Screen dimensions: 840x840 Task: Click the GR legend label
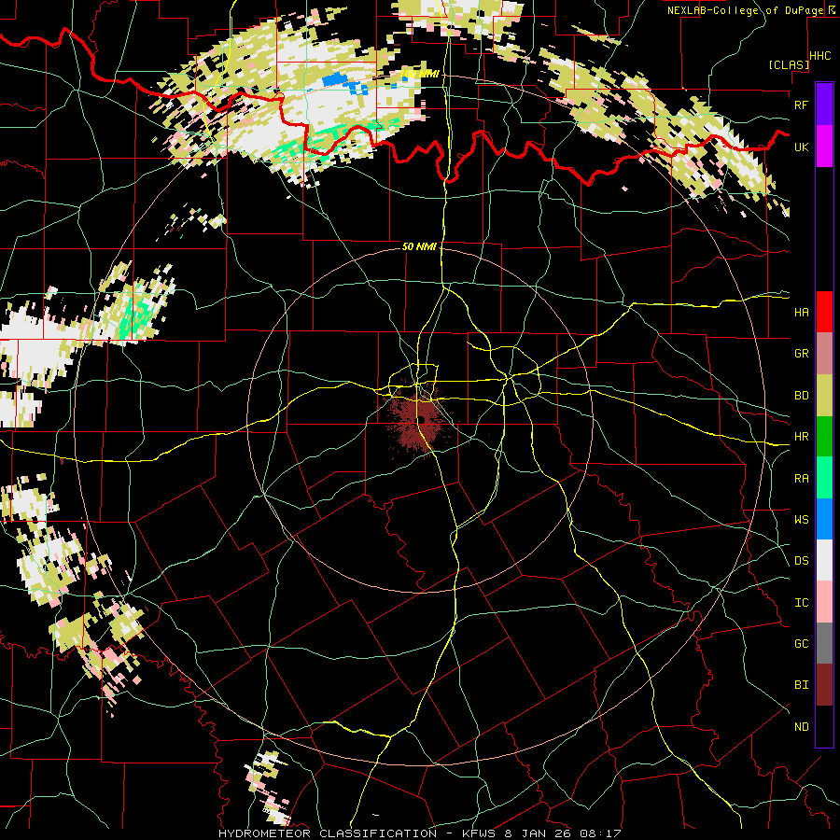pyautogui.click(x=801, y=354)
